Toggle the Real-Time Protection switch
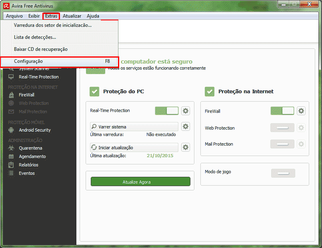 point(166,111)
